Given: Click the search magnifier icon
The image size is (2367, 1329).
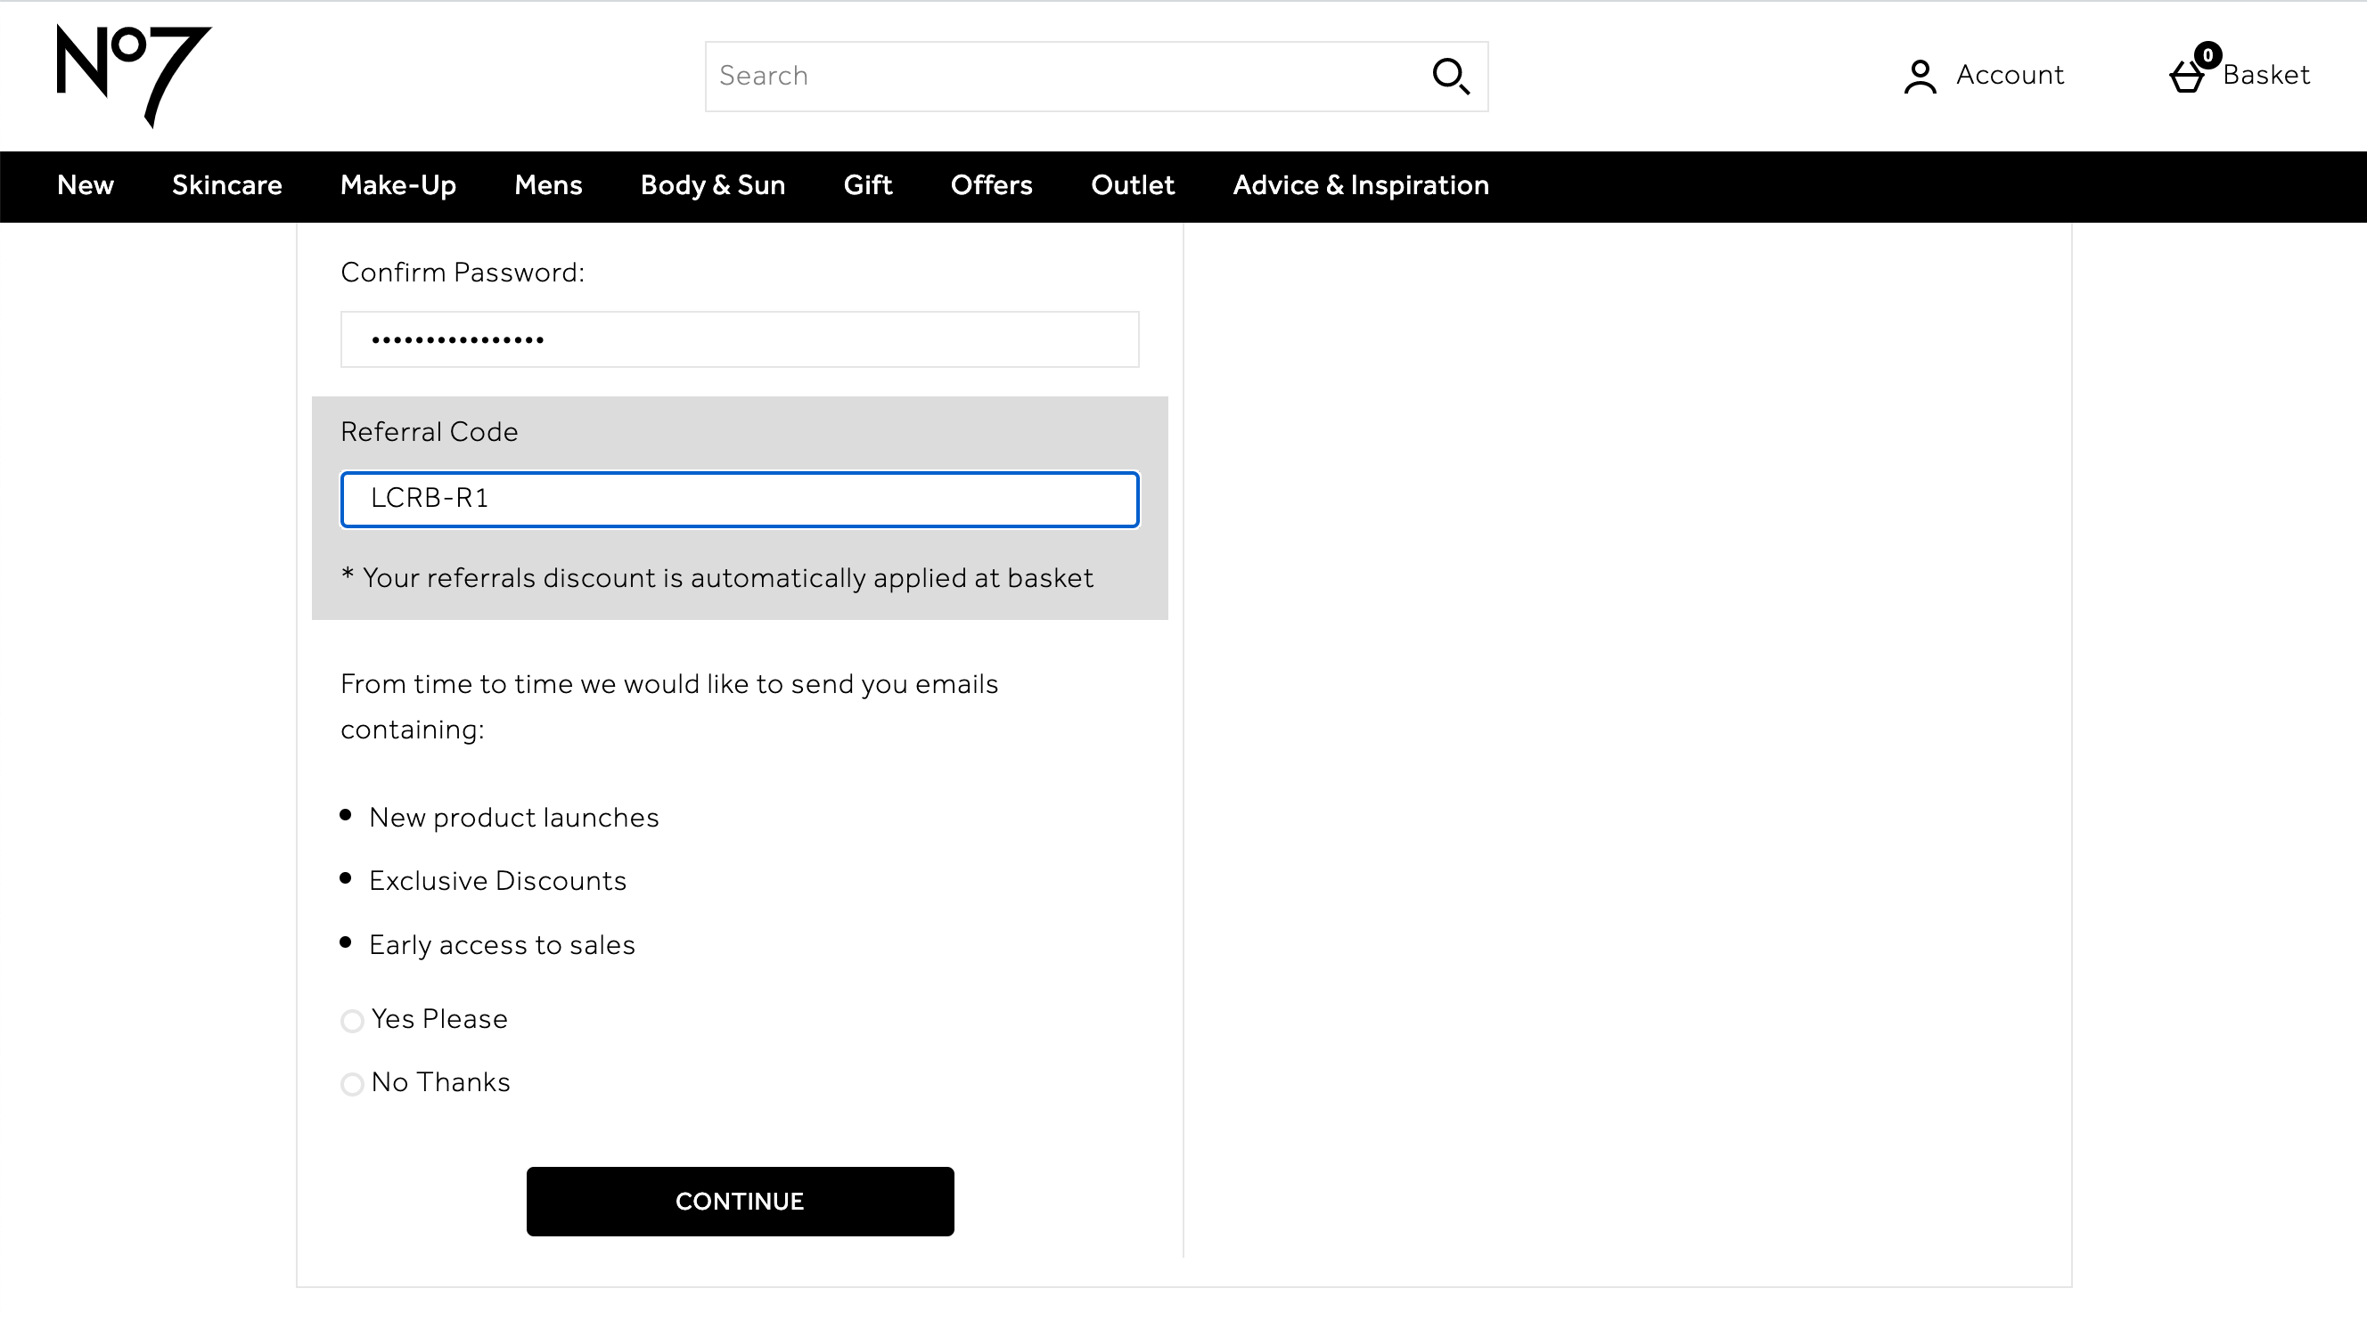Looking at the screenshot, I should [x=1450, y=75].
